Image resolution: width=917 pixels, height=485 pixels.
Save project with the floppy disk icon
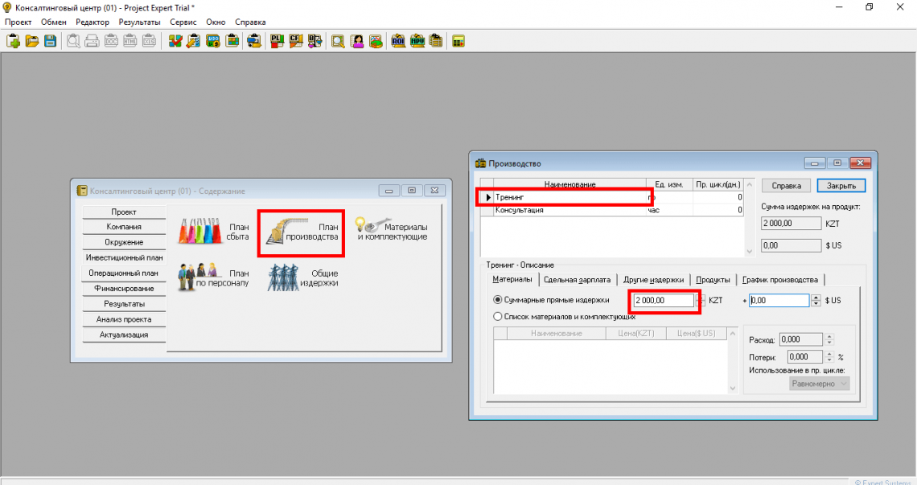[50, 41]
